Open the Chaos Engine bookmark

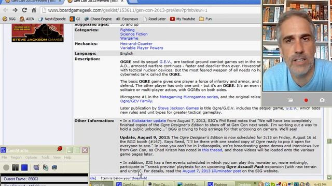click(x=98, y=19)
